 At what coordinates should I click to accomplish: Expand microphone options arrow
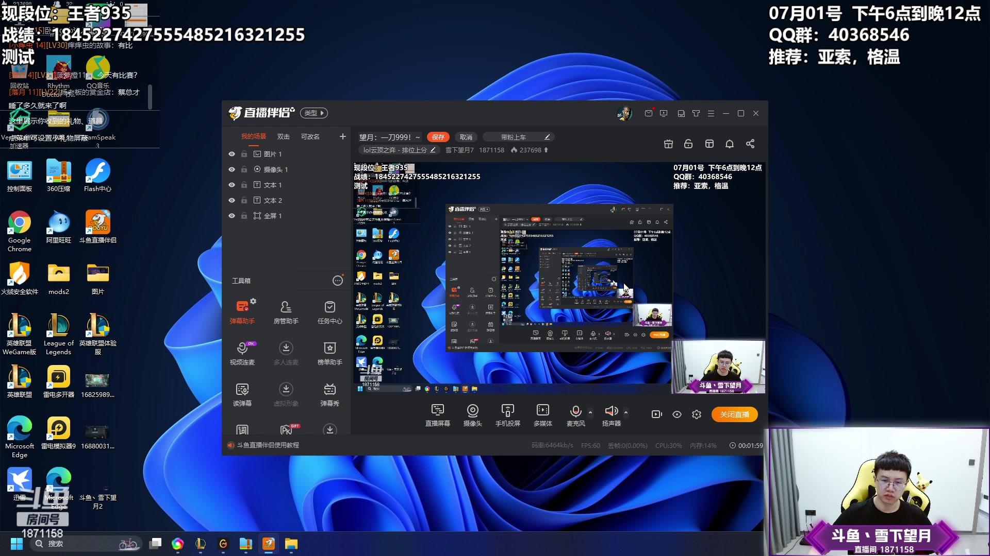[x=590, y=412]
